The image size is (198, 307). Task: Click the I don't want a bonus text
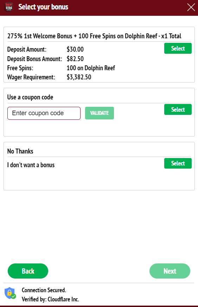pos(31,165)
